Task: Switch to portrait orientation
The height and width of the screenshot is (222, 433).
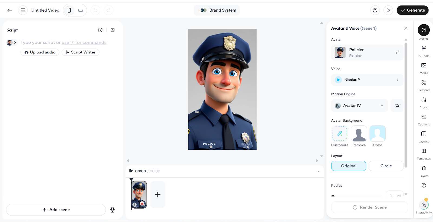Action: coord(69,10)
